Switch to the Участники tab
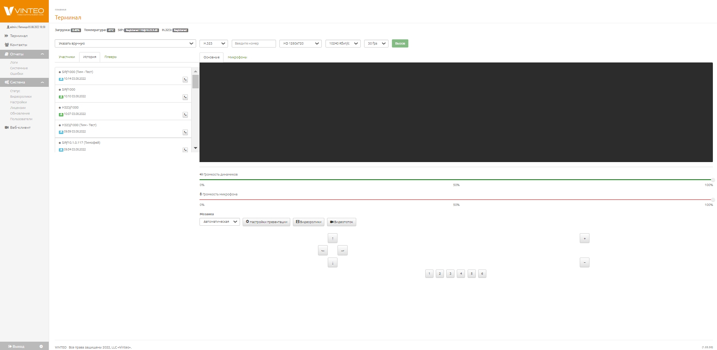The height and width of the screenshot is (350, 717). [67, 57]
